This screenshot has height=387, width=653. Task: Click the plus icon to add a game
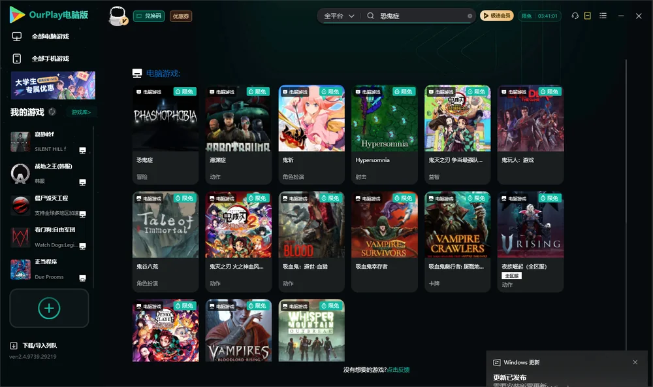coord(49,308)
